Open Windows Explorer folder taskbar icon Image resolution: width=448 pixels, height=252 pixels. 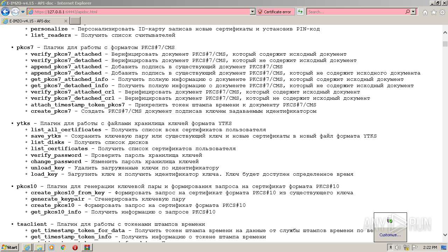39,247
